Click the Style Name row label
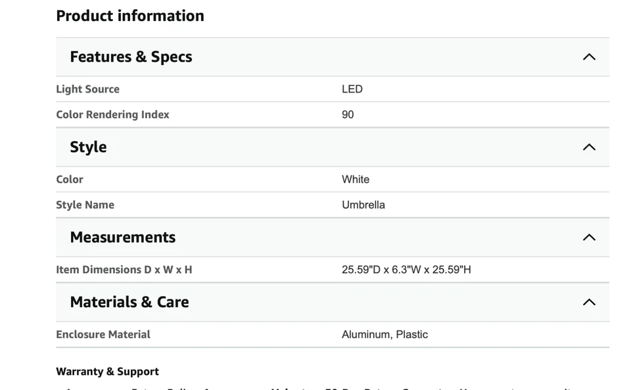The width and height of the screenshot is (631, 390). tap(85, 205)
